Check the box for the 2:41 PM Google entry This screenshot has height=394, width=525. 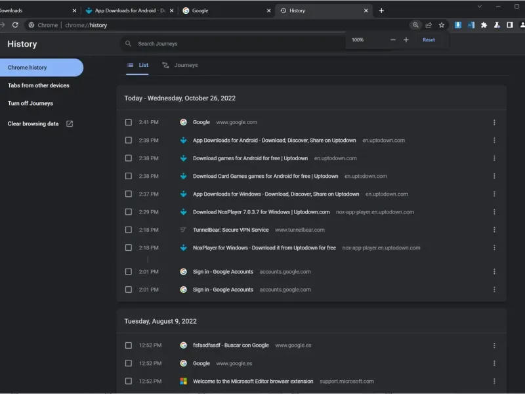[129, 122]
